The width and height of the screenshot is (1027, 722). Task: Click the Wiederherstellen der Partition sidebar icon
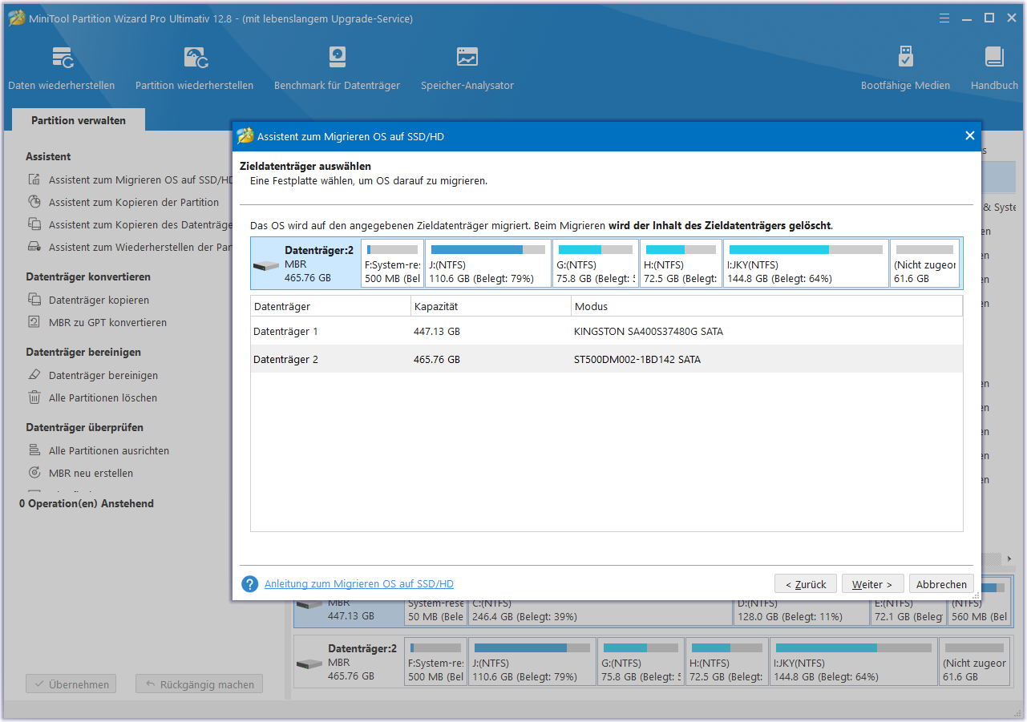pyautogui.click(x=34, y=248)
